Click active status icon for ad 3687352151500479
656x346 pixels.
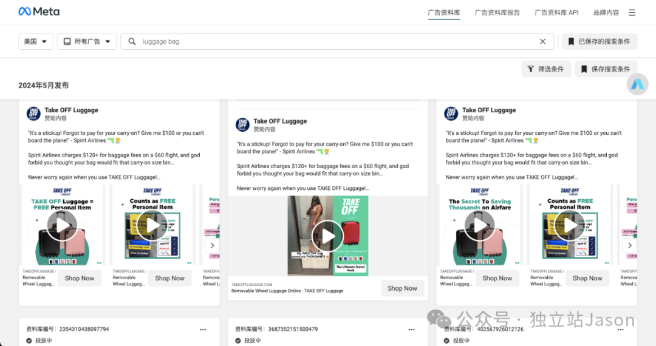point(237,341)
